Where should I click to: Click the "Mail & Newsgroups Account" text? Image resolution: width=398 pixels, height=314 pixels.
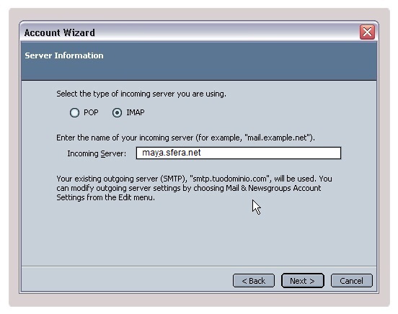[273, 188]
